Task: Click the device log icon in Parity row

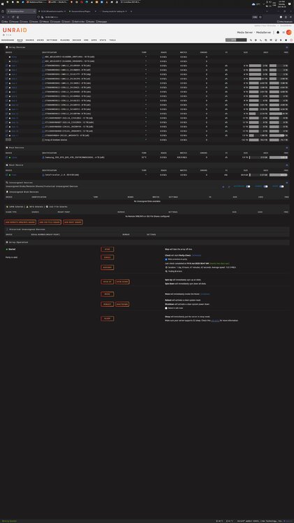Action: point(43,57)
